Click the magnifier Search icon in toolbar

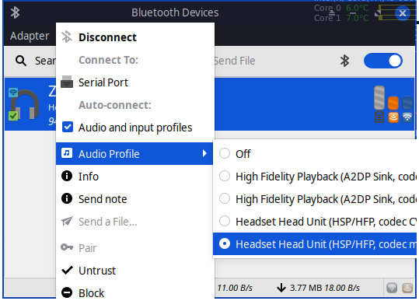coord(20,61)
